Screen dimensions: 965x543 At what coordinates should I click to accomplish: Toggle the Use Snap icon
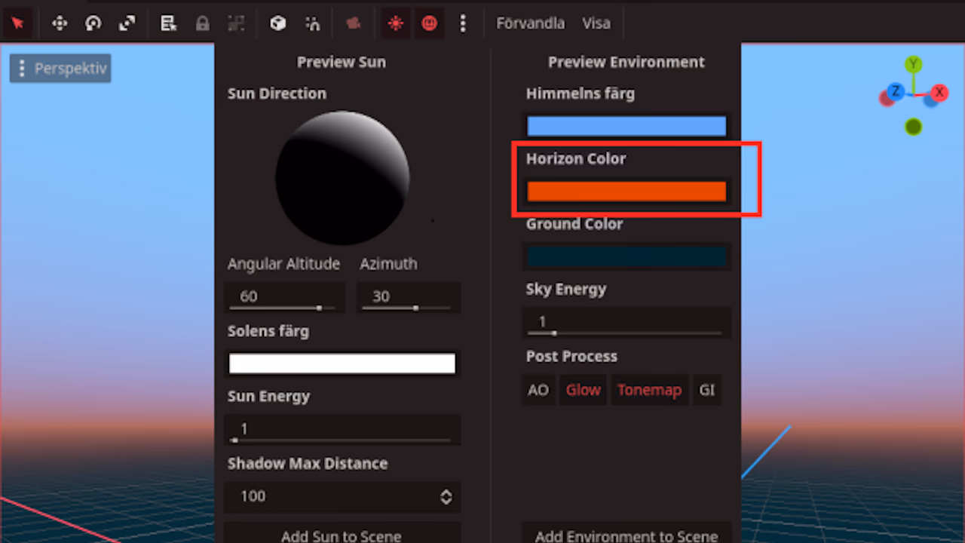[x=313, y=23]
